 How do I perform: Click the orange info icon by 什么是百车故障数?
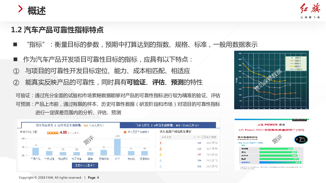click(x=125, y=132)
